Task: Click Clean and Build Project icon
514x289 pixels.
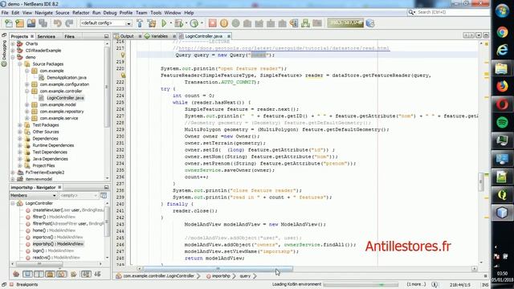Action: [x=152, y=23]
